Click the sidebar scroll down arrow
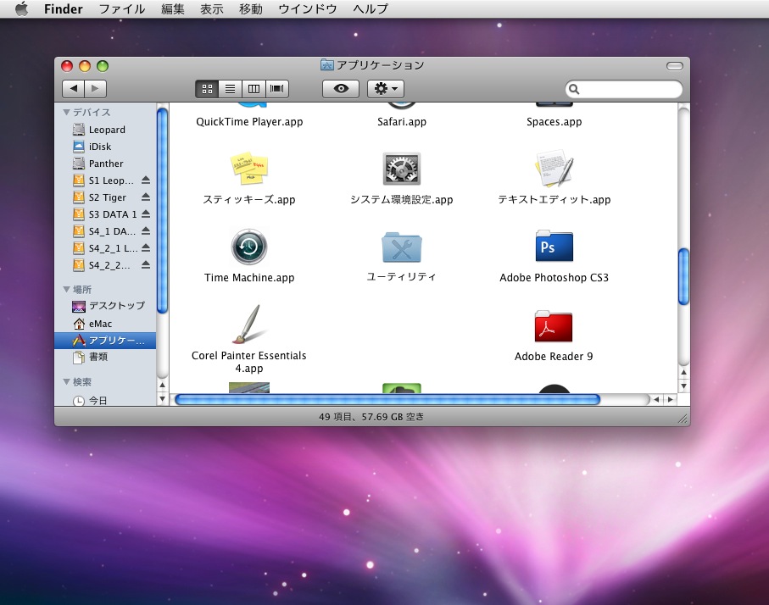 click(162, 398)
